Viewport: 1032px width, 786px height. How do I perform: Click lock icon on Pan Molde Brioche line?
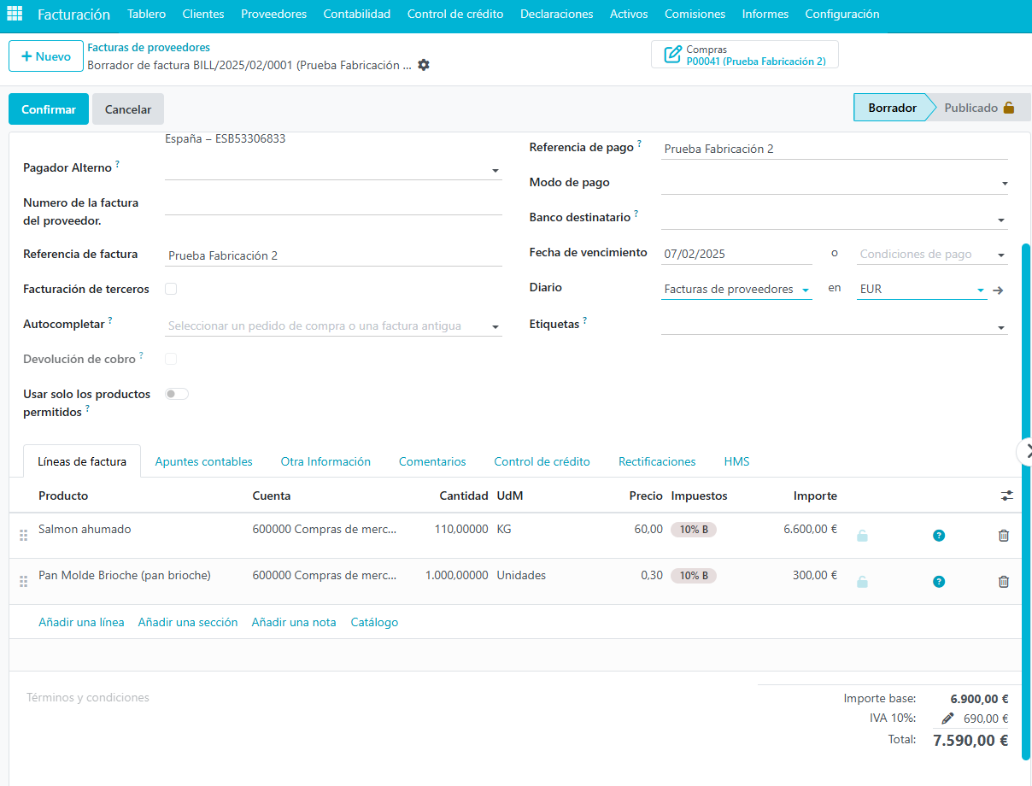[x=863, y=582]
